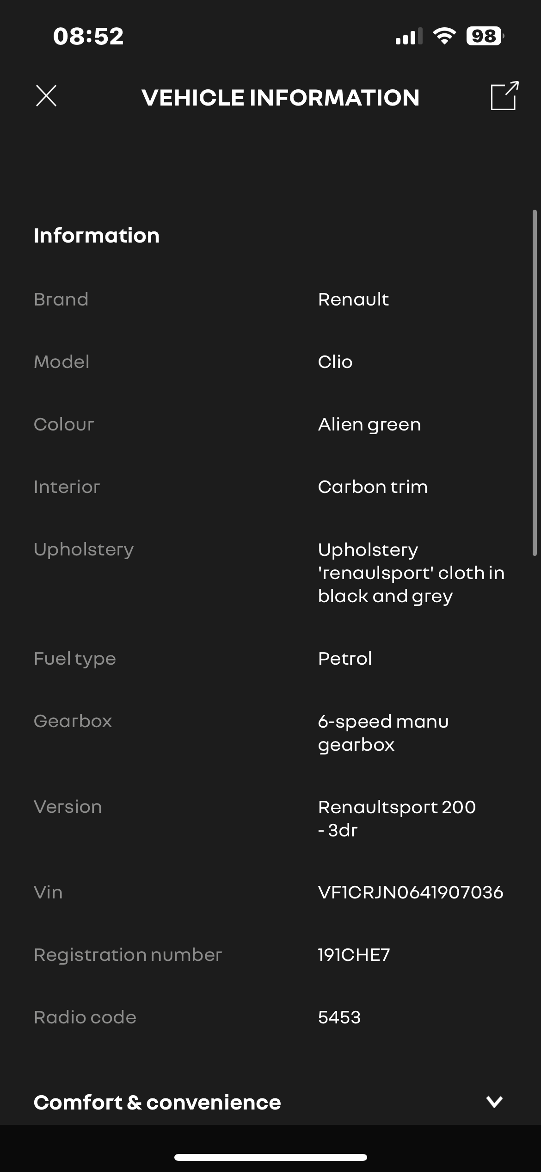
Task: Tap the 08:52 clock in status bar
Action: coord(88,36)
